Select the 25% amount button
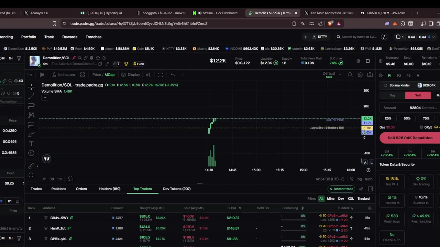Screen dimensions: 440x247 pyautogui.click(x=388, y=118)
